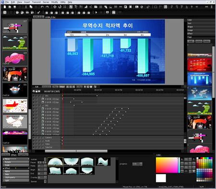Click the keyframe marker on the Camera track

click(x=62, y=137)
